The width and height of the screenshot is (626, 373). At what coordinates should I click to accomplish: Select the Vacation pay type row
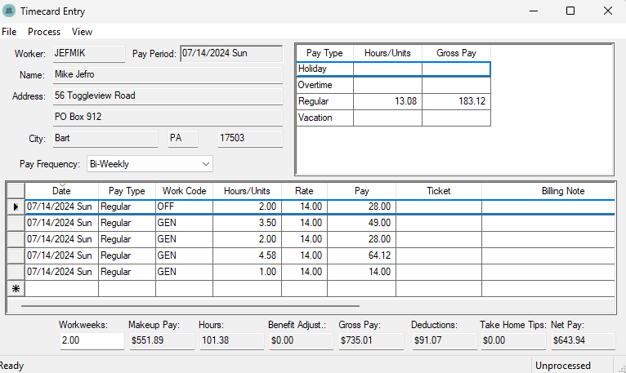[324, 118]
